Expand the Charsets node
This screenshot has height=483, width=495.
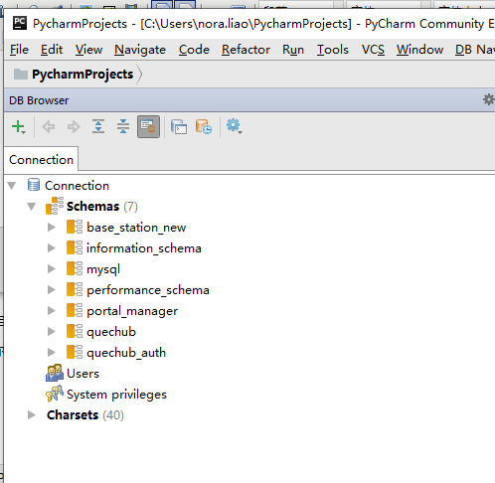[32, 415]
